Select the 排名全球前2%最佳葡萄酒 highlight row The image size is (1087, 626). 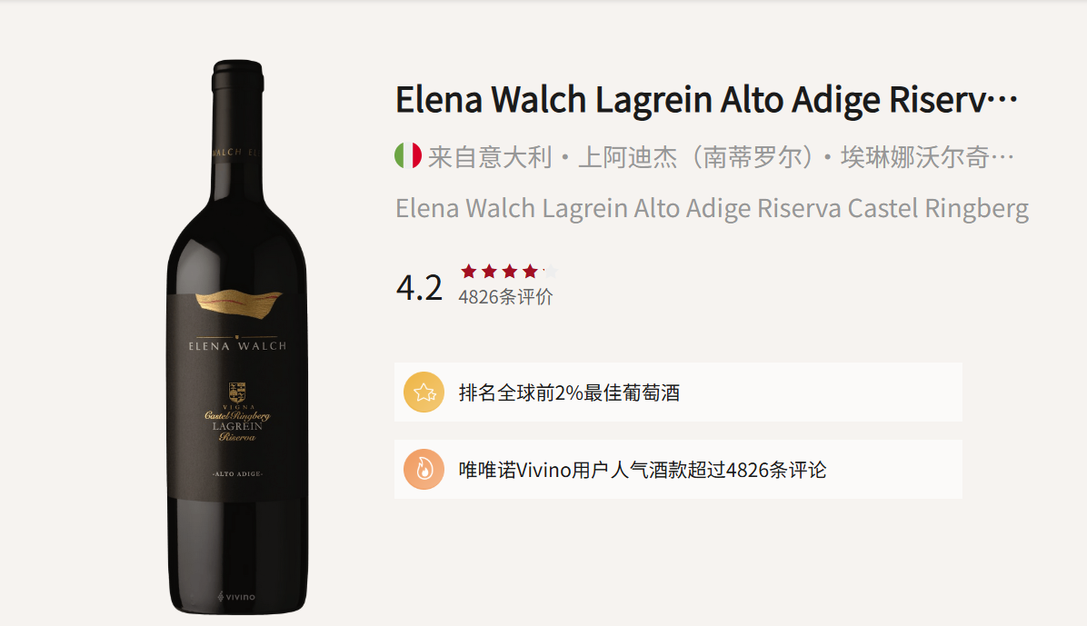(x=678, y=392)
